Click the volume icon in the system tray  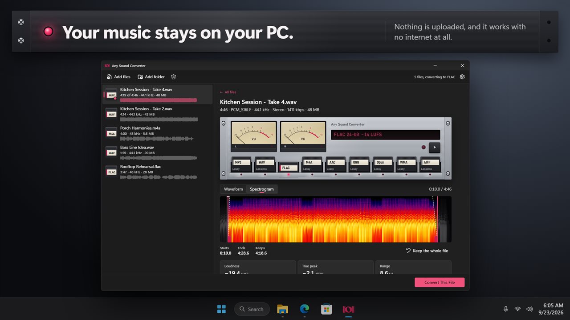pyautogui.click(x=529, y=309)
